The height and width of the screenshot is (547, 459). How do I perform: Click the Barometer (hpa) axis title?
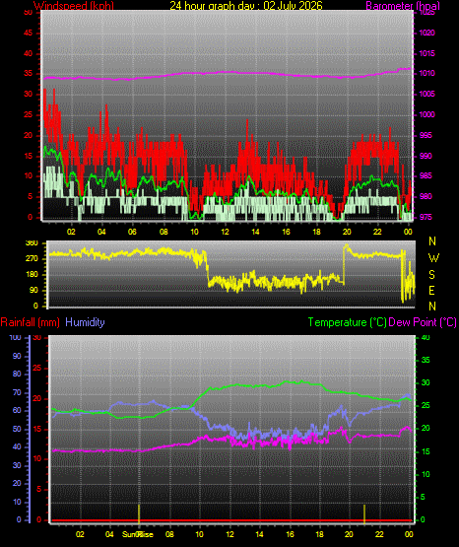[x=403, y=5]
